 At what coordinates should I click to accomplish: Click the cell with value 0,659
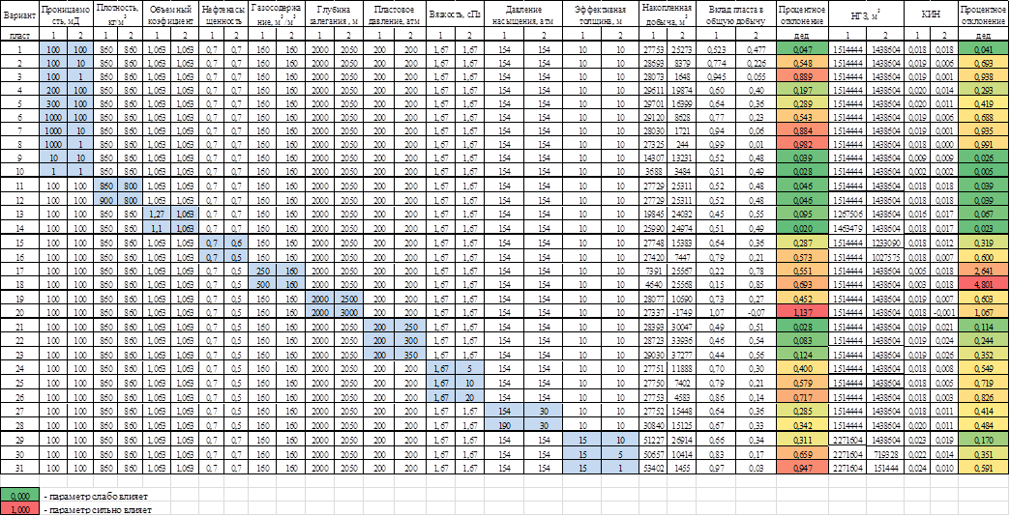click(802, 455)
